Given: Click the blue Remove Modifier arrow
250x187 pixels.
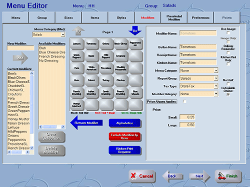Looking at the screenshot, I should [86, 123].
